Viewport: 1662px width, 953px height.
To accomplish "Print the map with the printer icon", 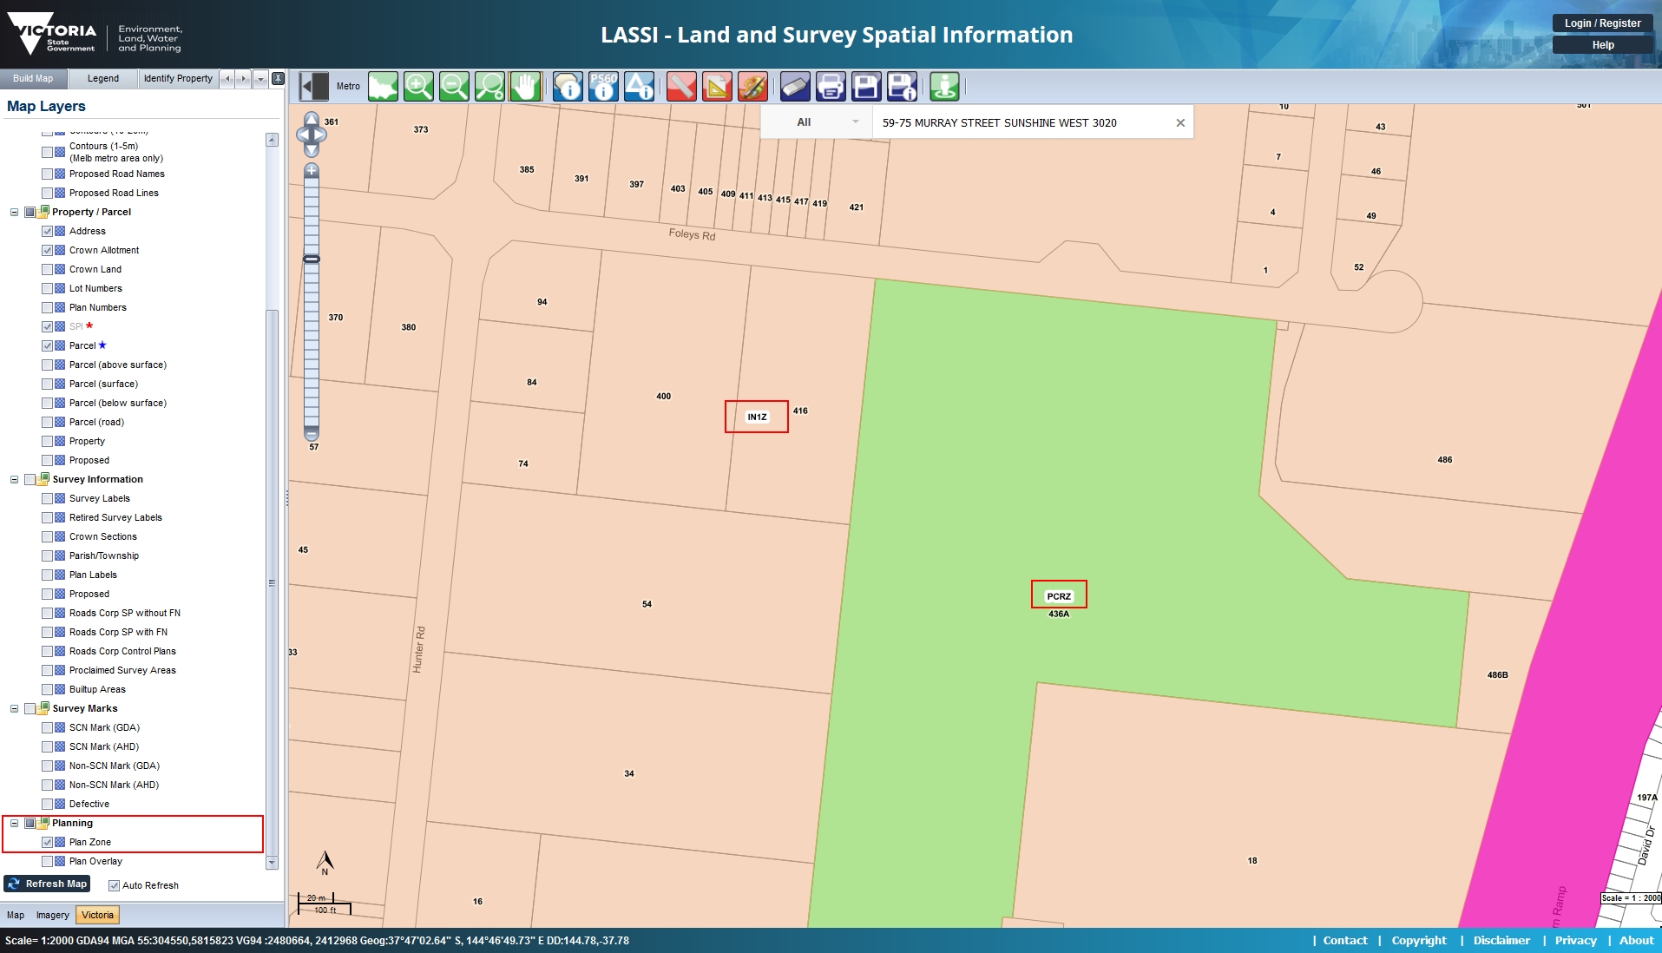I will (x=831, y=86).
